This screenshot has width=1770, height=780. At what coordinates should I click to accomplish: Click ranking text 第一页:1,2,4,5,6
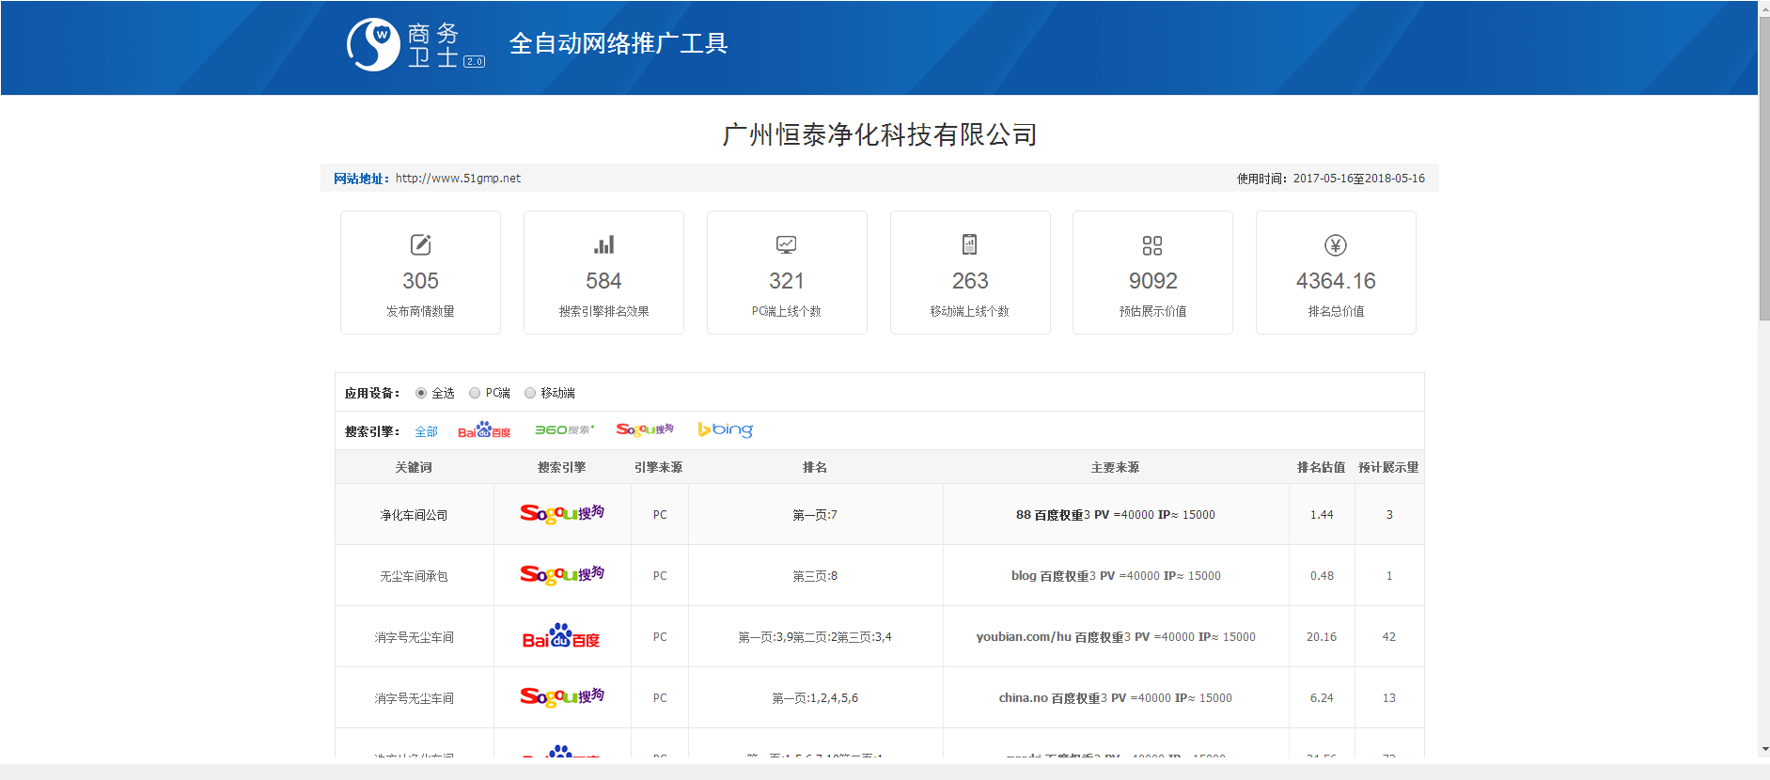(815, 698)
